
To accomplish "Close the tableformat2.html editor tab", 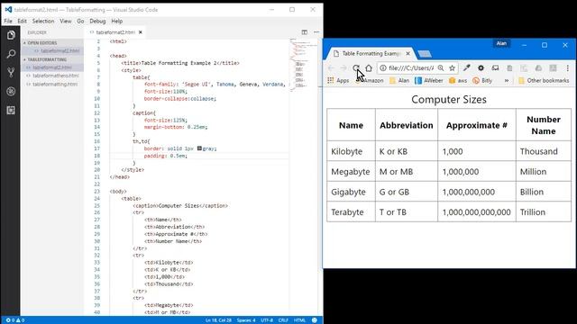I will click(141, 32).
